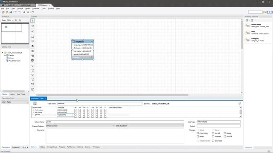Open the zoom percentage dropdown

click(13, 20)
